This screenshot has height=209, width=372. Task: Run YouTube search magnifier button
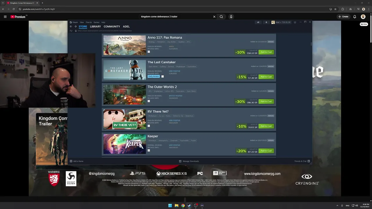click(x=221, y=17)
